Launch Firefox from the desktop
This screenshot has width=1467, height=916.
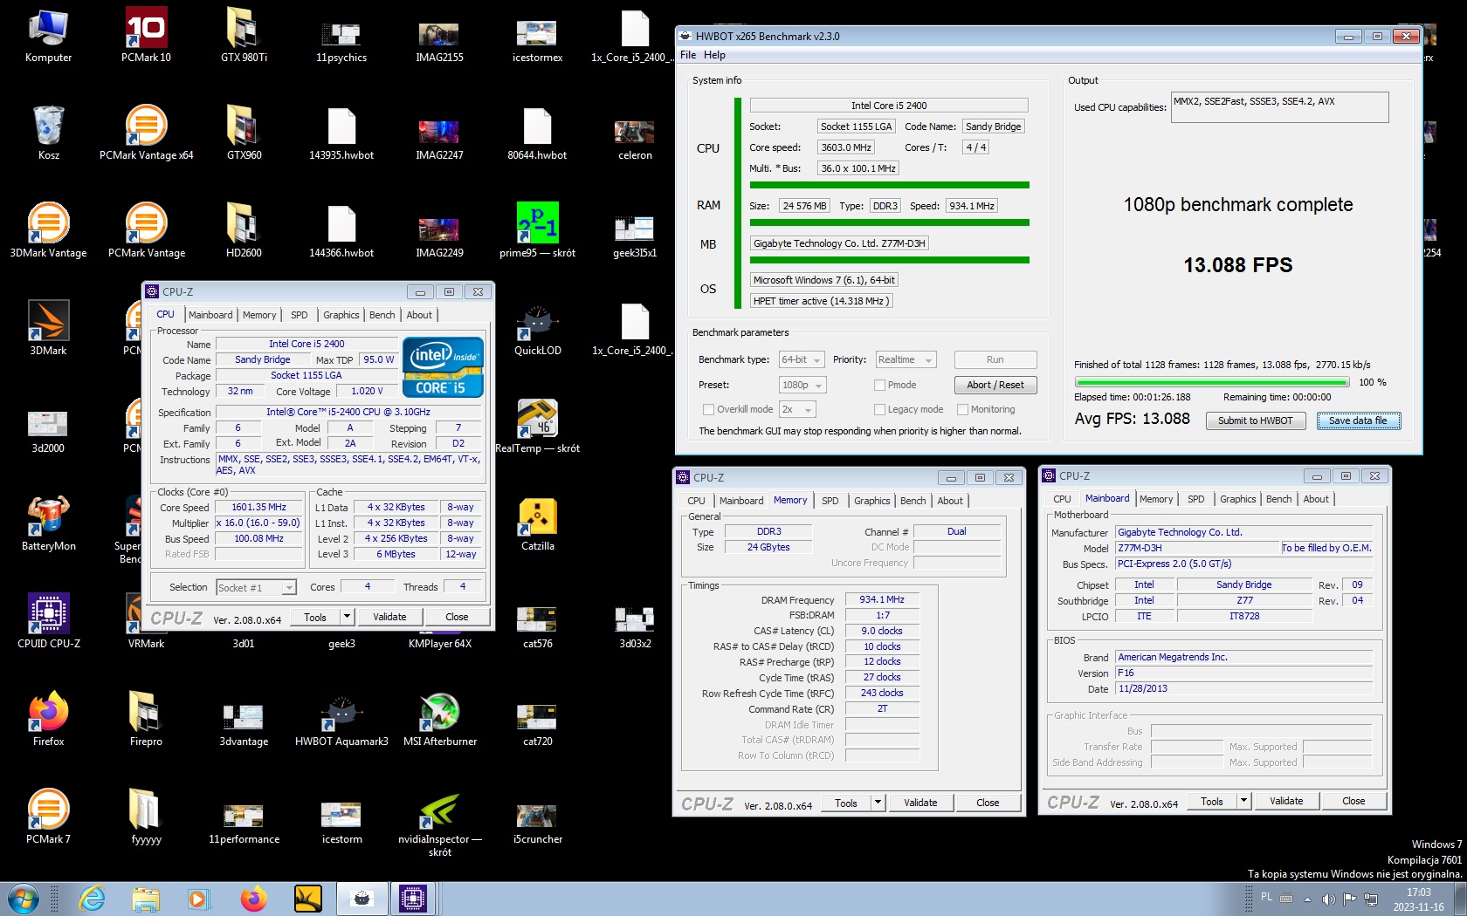[x=49, y=720]
